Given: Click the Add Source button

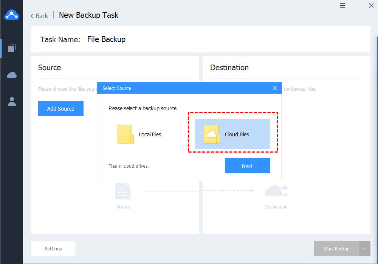Looking at the screenshot, I should (x=61, y=108).
